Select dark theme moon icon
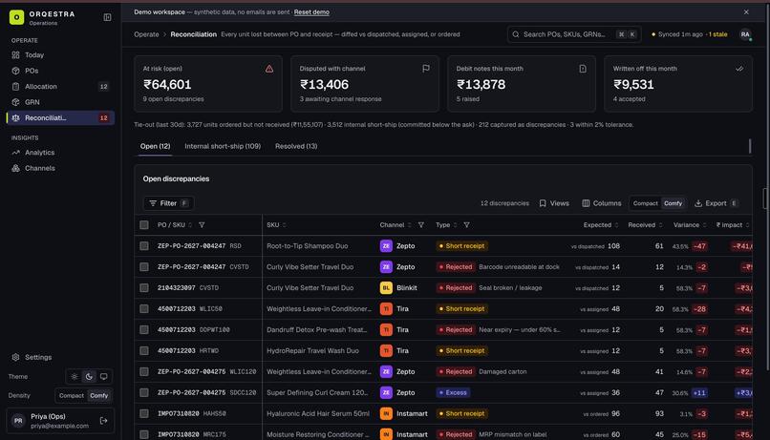Image resolution: width=770 pixels, height=440 pixels. click(x=89, y=377)
